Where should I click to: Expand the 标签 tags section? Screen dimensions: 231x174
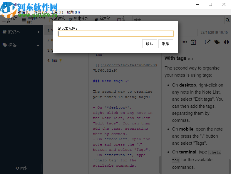pyautogui.click(x=38, y=45)
